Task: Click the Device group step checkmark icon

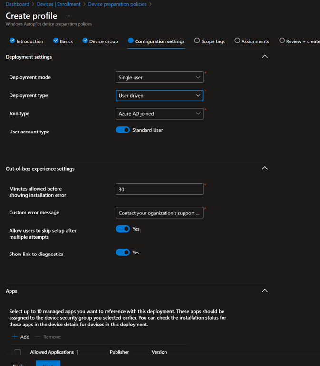Action: point(85,41)
